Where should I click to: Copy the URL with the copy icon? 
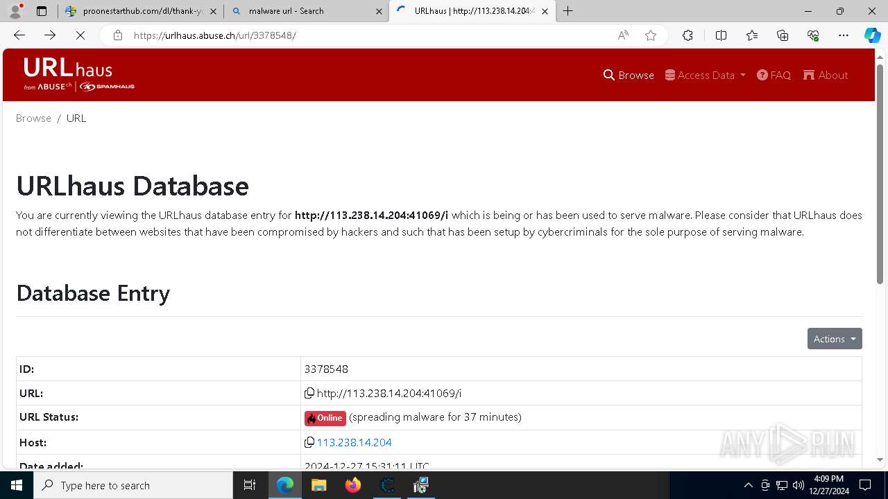coord(309,393)
